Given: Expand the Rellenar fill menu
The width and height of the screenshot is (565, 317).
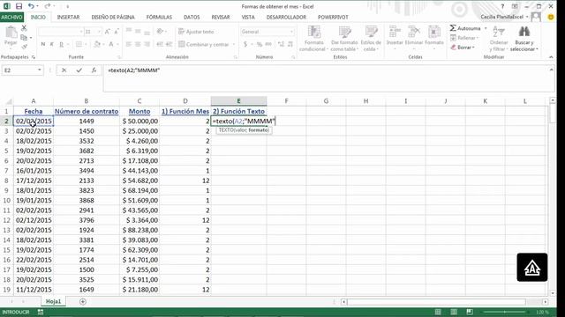Looking at the screenshot, I should click(464, 38).
